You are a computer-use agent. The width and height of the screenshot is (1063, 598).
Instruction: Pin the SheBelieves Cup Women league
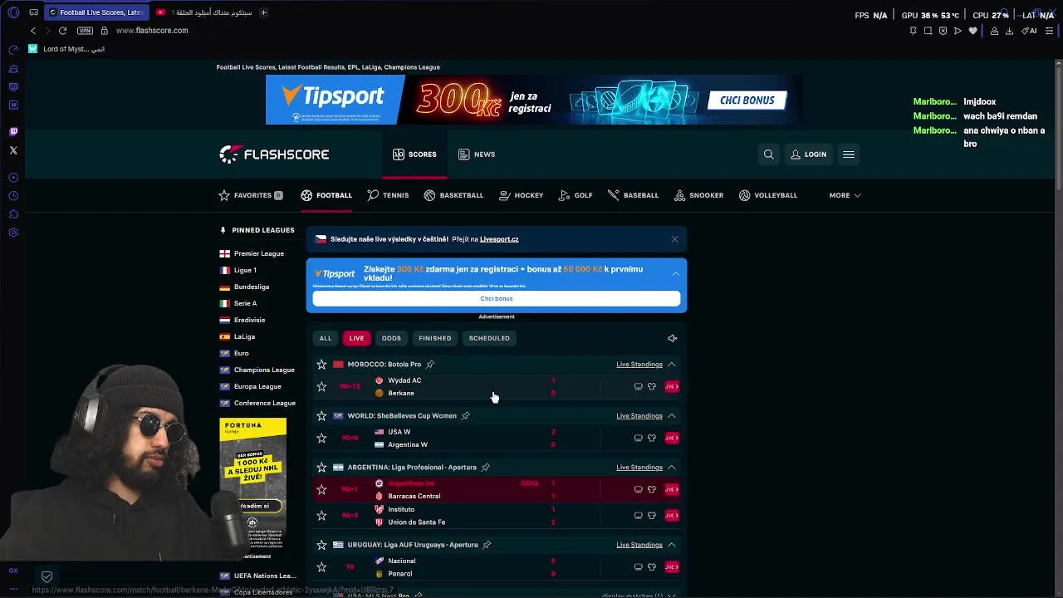[x=466, y=416]
